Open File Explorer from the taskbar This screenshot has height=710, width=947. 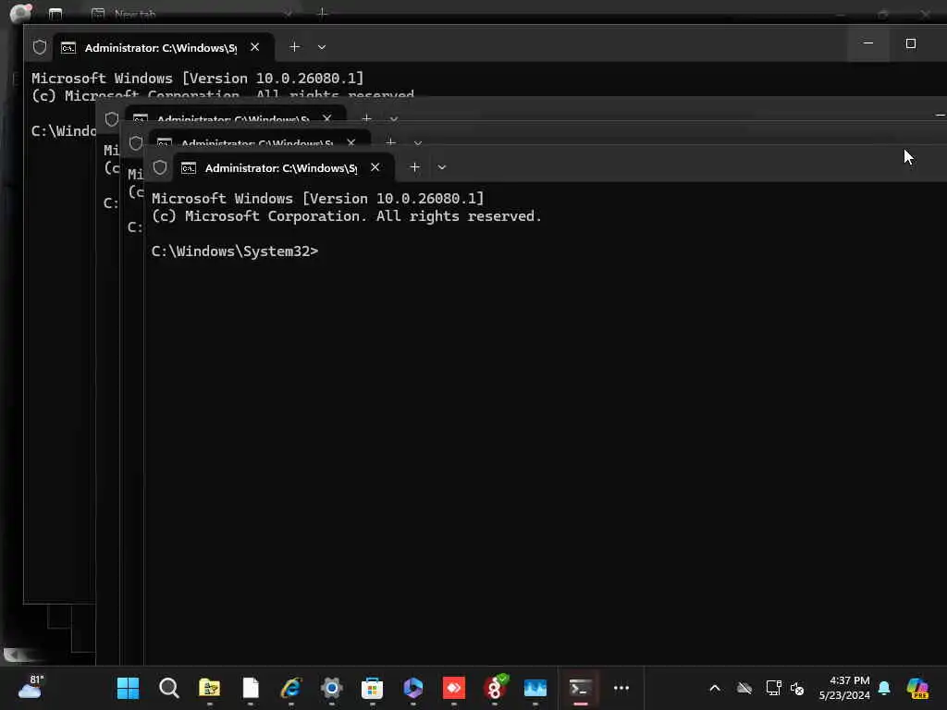click(210, 688)
